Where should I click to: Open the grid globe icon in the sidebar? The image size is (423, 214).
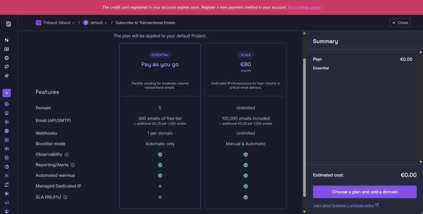click(7, 131)
